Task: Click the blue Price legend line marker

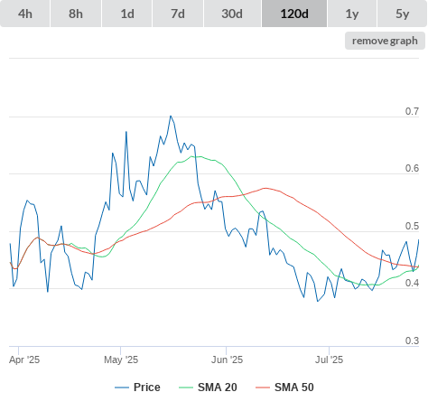Action: (122, 388)
